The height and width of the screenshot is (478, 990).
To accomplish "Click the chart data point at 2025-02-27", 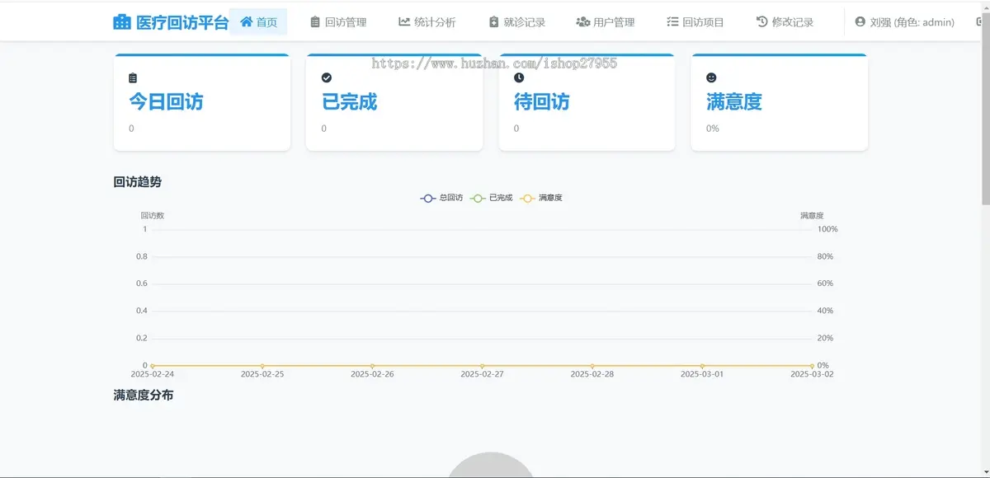I will click(482, 366).
